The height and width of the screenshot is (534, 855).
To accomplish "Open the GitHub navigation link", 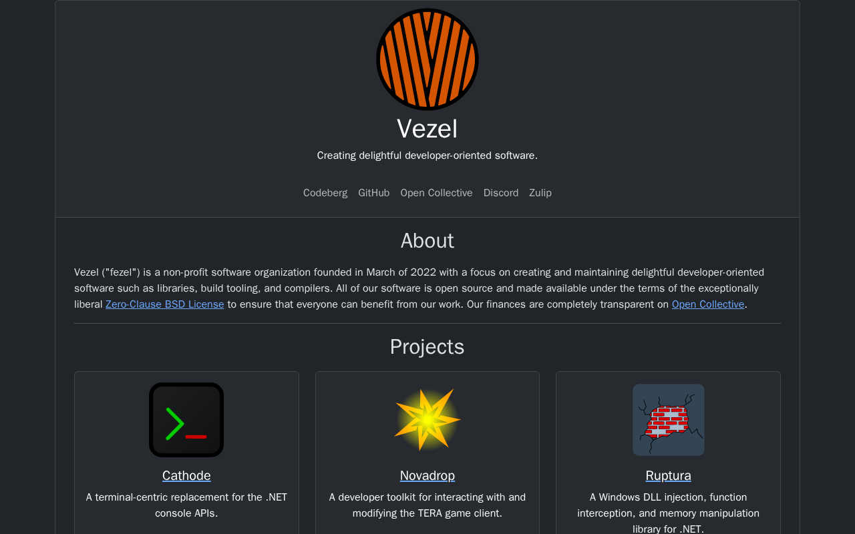I will (x=374, y=193).
